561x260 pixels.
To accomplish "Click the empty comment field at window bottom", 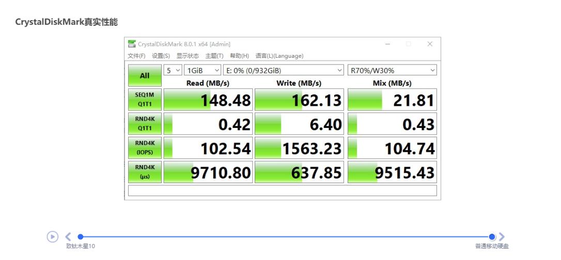I will coord(283,190).
